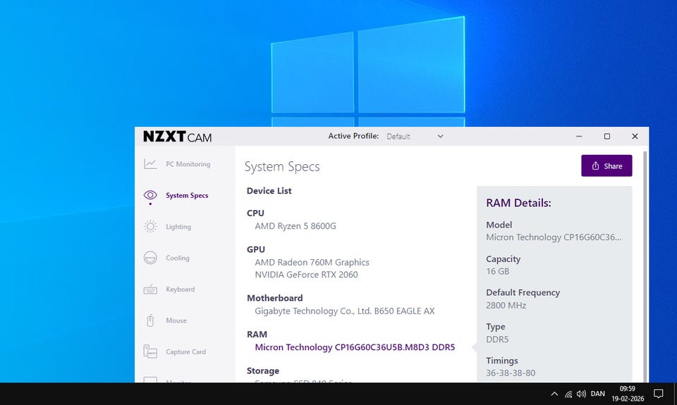Click the PC Monitoring graph icon

(150, 164)
